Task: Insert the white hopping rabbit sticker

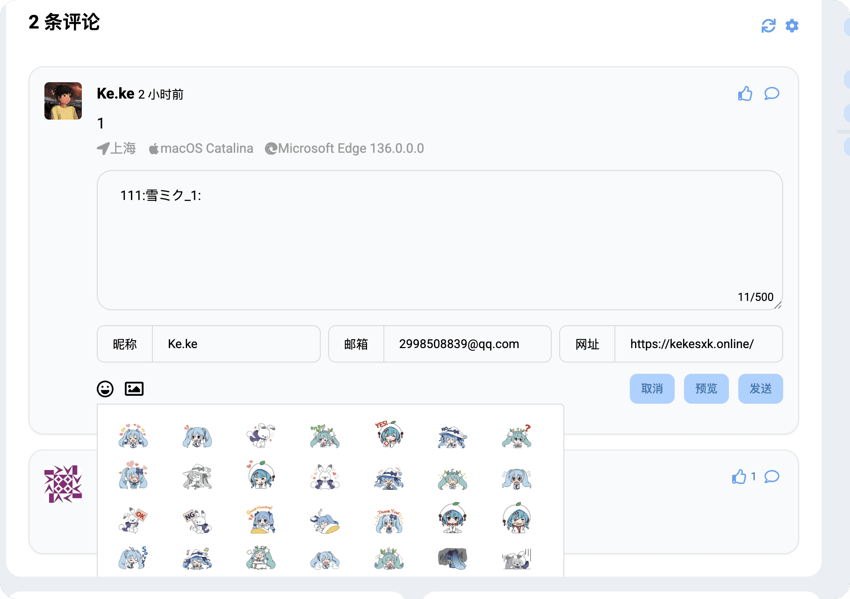Action: [x=261, y=435]
